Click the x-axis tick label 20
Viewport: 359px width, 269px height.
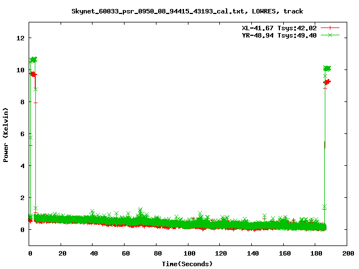(x=62, y=253)
